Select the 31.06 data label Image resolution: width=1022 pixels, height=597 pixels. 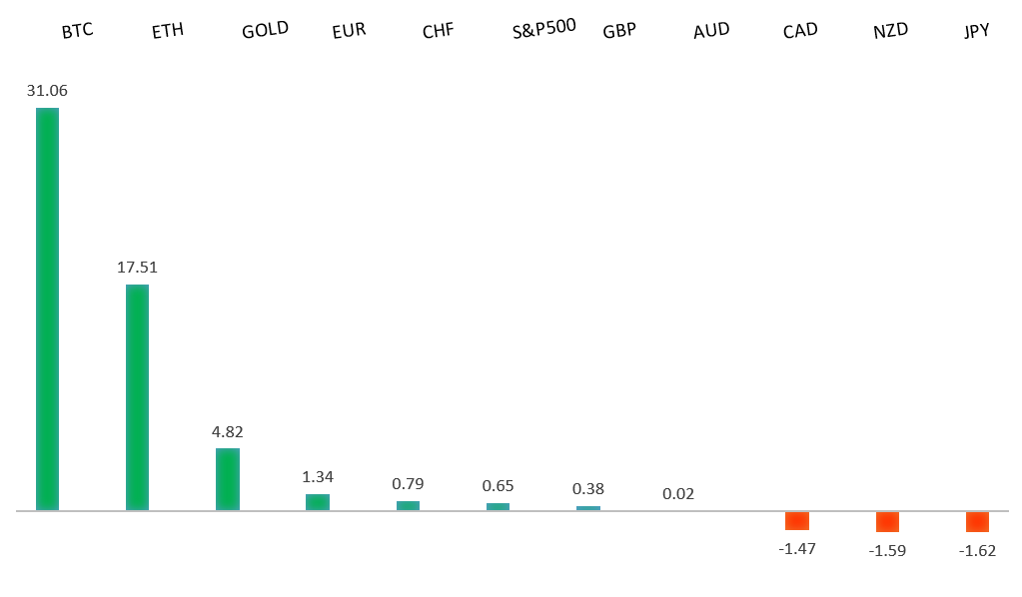point(47,91)
